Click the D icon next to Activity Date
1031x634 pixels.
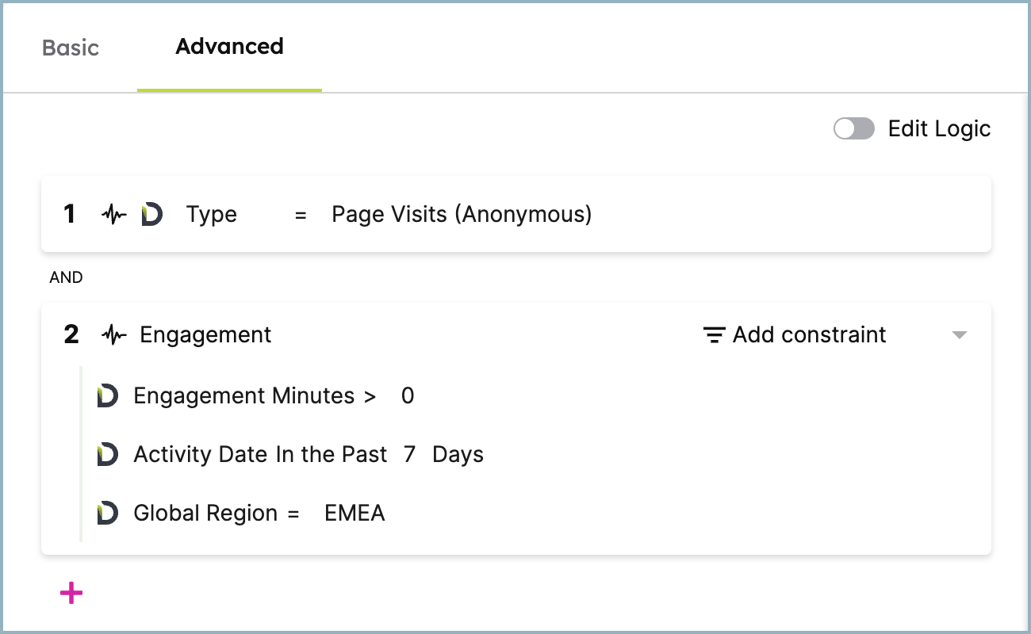pos(107,454)
